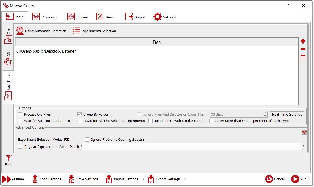Viewport: 314px width, 187px height.
Task: Remove path with the red minus icon
Action: coord(303,49)
